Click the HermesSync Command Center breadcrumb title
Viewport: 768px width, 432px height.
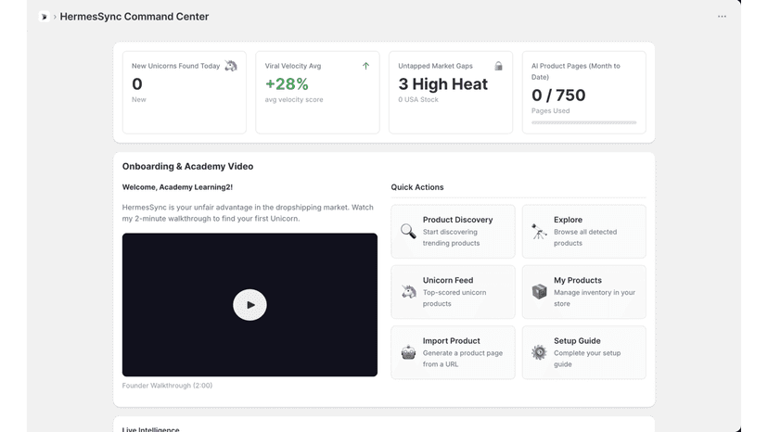tap(134, 17)
